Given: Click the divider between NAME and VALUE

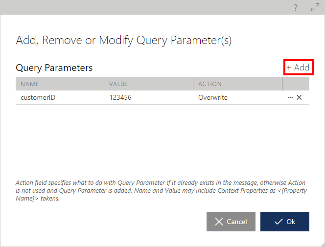Looking at the screenshot, I should point(104,84).
